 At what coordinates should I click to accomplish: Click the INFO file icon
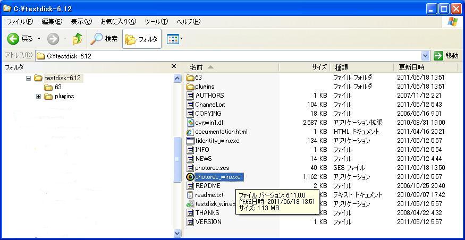190,150
